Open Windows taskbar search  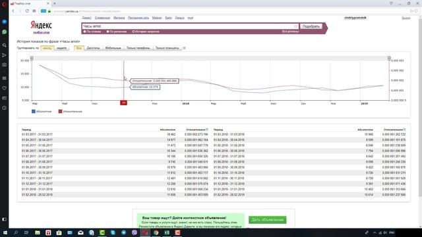pos(16,232)
